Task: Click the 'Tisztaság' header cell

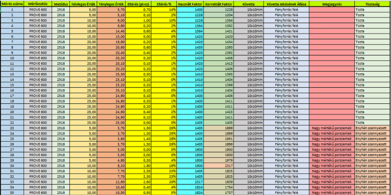Action: tap(372, 3)
